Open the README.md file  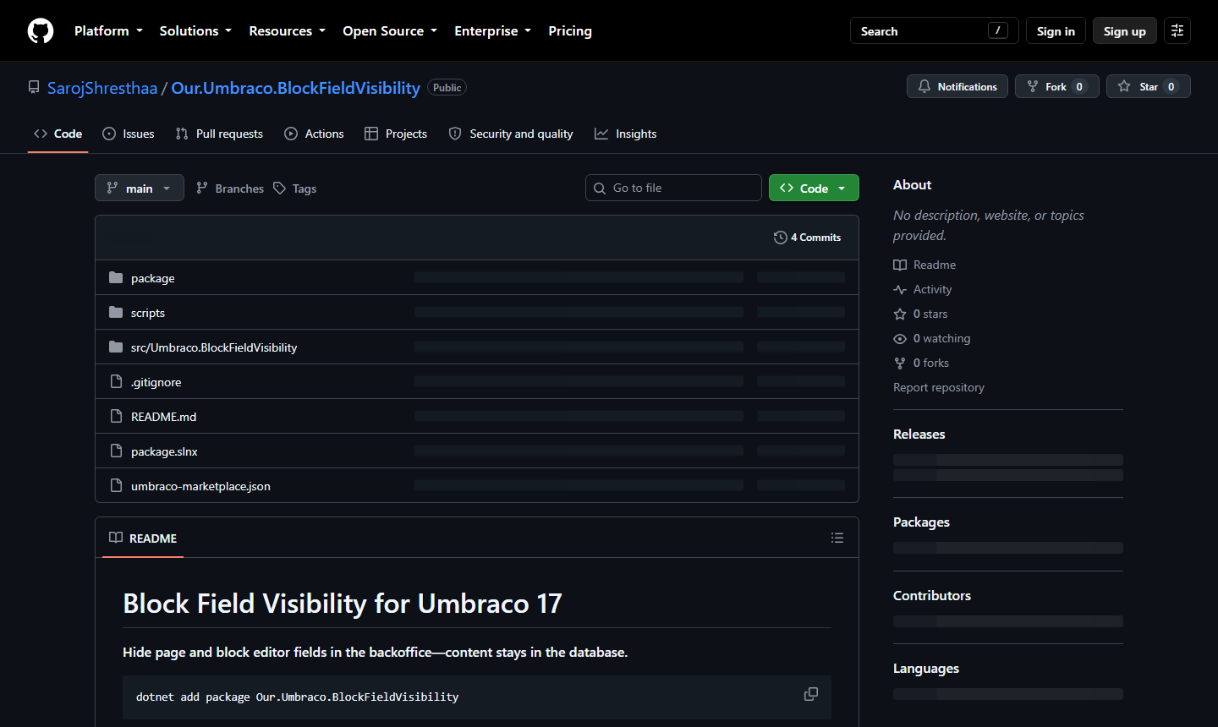pyautogui.click(x=164, y=417)
